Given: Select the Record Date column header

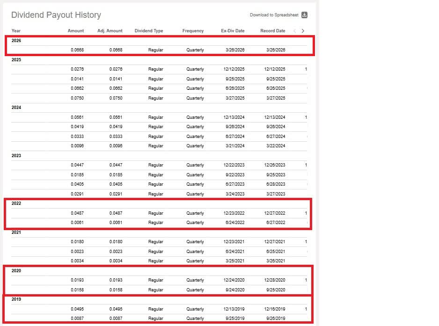Looking at the screenshot, I should (273, 31).
